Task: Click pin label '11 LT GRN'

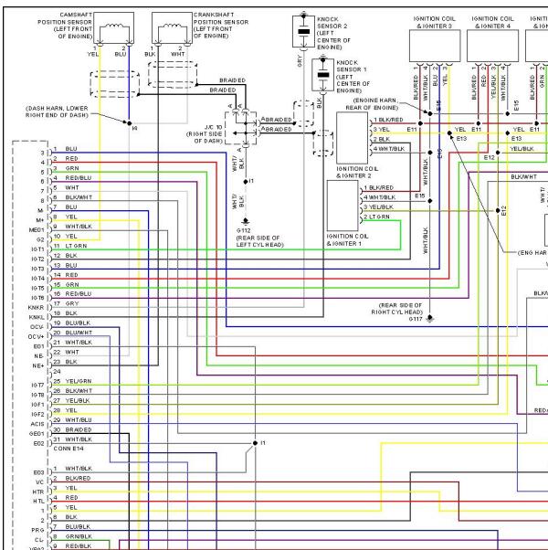Action: 70,246
